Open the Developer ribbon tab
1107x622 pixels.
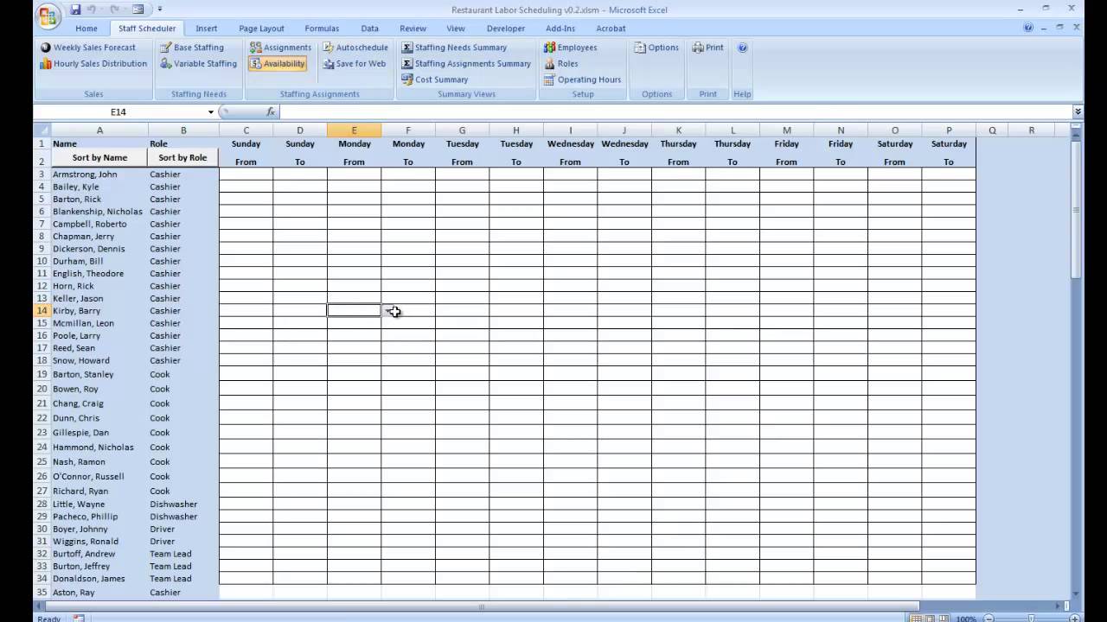(505, 29)
